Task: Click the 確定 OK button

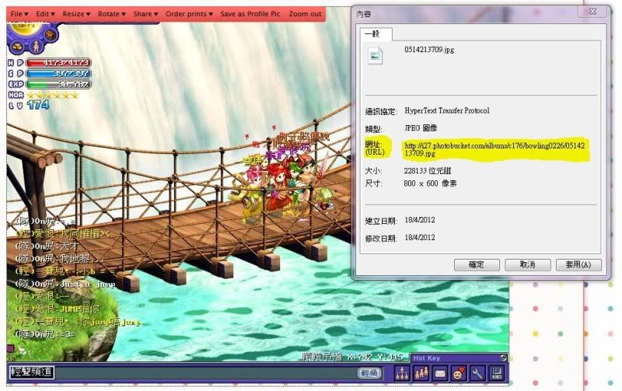Action: (x=477, y=264)
